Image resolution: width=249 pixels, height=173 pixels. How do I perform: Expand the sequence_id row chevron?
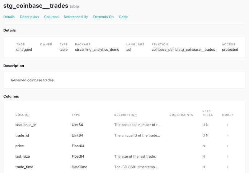point(228,125)
